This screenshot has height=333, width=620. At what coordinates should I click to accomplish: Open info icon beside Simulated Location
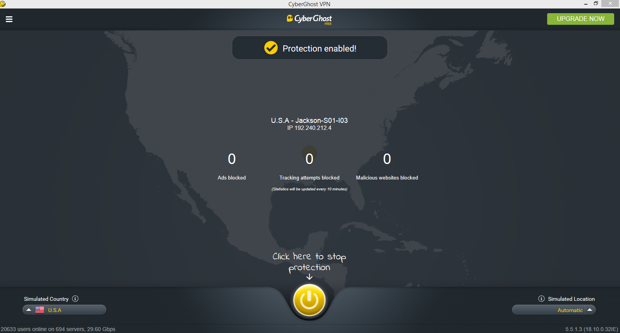541,298
